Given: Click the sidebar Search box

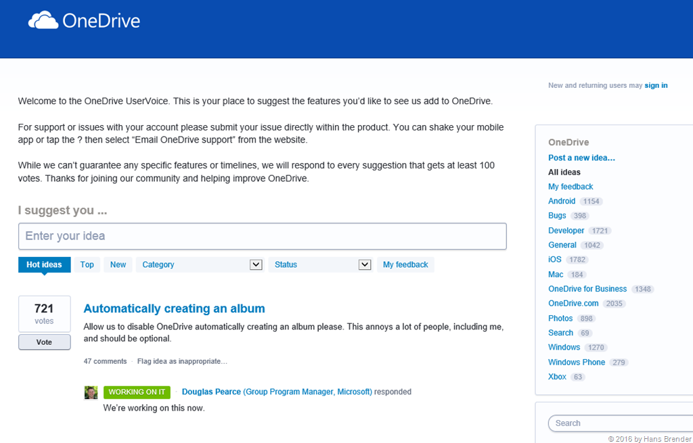Looking at the screenshot, I should coord(619,423).
